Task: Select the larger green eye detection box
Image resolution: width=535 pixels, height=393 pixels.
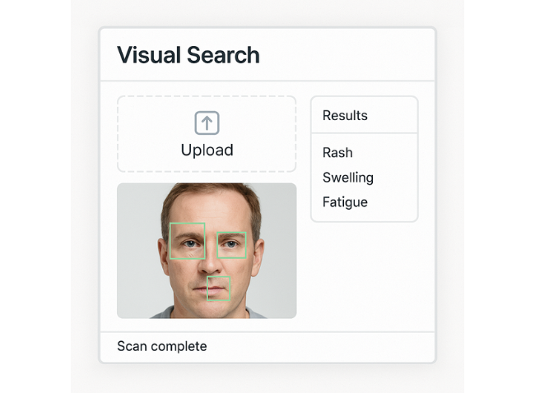Action: (x=188, y=241)
